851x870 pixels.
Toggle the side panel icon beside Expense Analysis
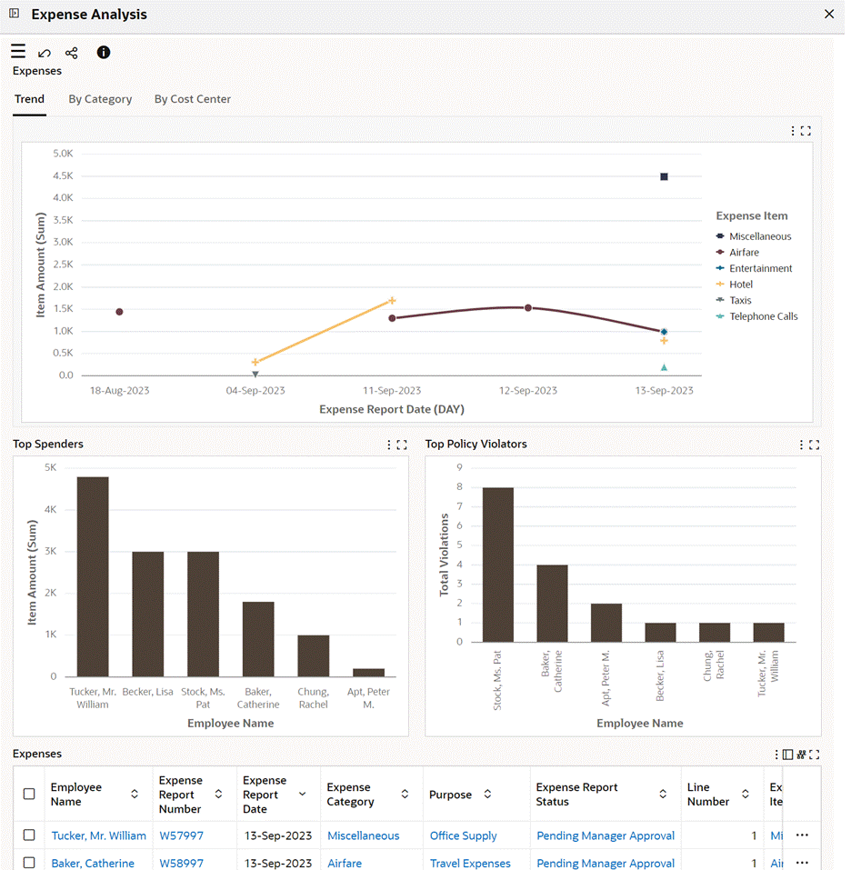[x=15, y=14]
